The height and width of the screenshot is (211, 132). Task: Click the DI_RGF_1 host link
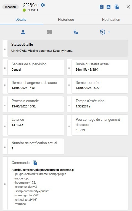coord(33,10)
